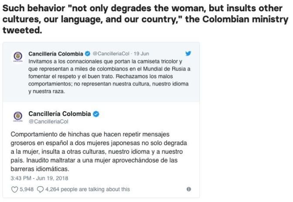The width and height of the screenshot is (293, 202).
Task: View 4,264 people are talking about this
Action: click(x=88, y=189)
